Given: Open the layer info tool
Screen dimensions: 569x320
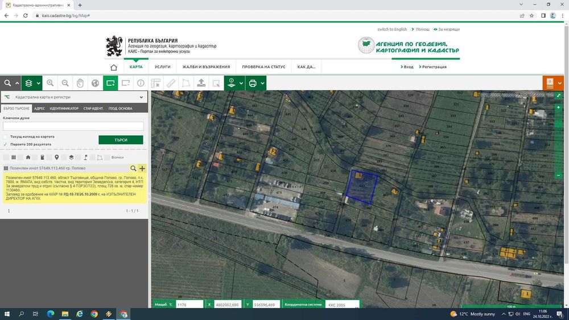Looking at the screenshot, I should (x=231, y=83).
